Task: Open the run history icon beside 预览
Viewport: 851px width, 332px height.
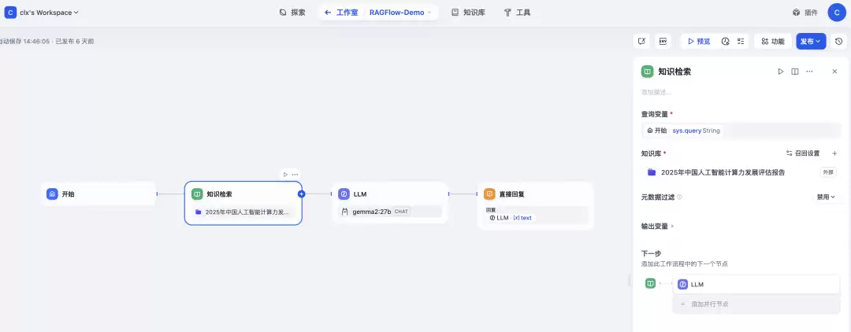Action: point(725,41)
